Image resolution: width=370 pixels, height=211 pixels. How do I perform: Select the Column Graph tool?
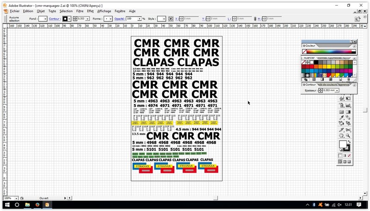(348, 105)
